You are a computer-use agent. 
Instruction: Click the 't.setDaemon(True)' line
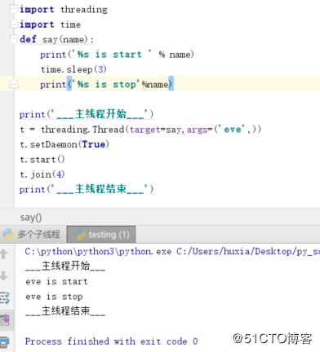click(64, 144)
